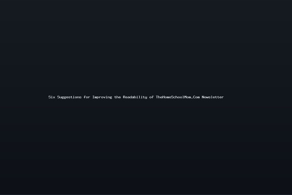
Task: Click the "Mom" portion of the site name
Action: [x=188, y=97]
